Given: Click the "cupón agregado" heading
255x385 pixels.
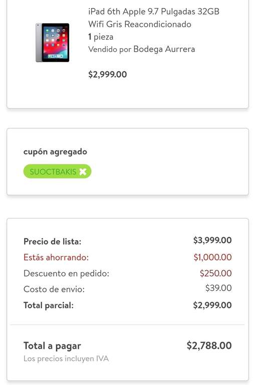Looking at the screenshot, I should click(x=55, y=152).
